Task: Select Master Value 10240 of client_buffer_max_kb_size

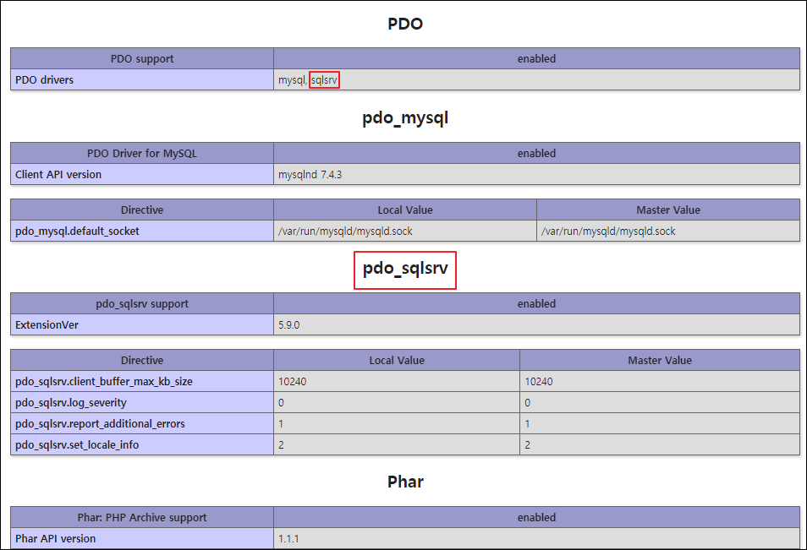Action: pos(539,381)
